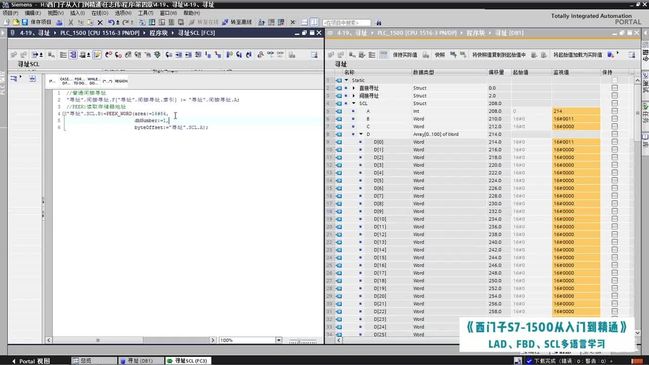Click indent text icon in SCL toolbar
649x365 pixels.
click(178, 55)
